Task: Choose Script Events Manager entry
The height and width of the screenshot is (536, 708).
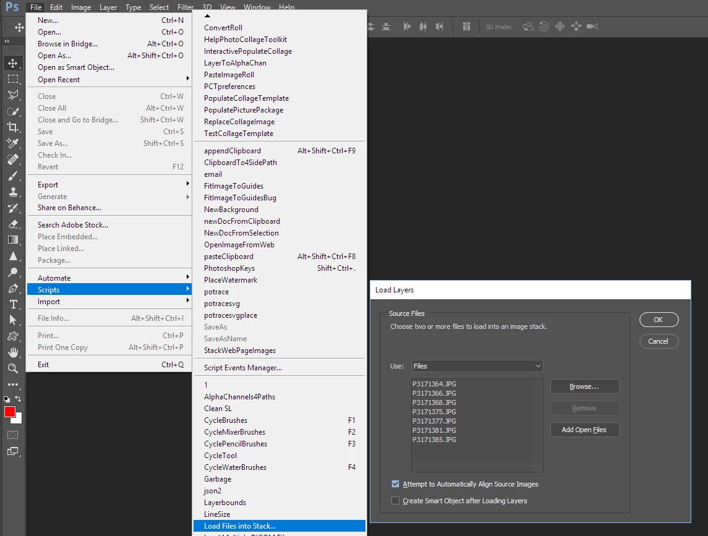Action: (279, 368)
